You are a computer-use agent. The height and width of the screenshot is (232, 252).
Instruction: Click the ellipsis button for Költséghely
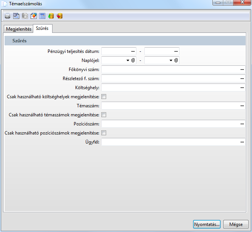(242, 88)
